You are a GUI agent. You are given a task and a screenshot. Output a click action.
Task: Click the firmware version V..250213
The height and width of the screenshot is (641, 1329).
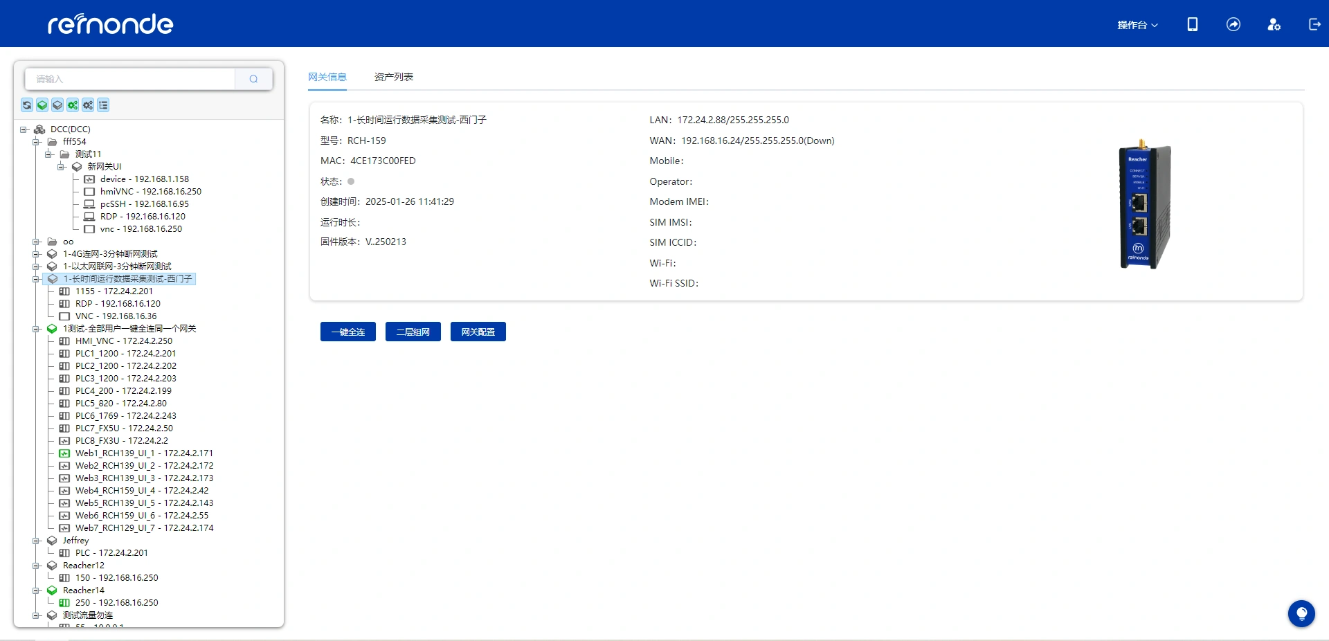click(386, 242)
